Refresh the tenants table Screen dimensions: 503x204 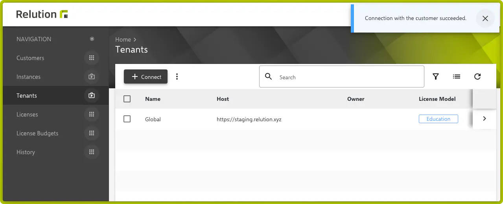pyautogui.click(x=477, y=76)
